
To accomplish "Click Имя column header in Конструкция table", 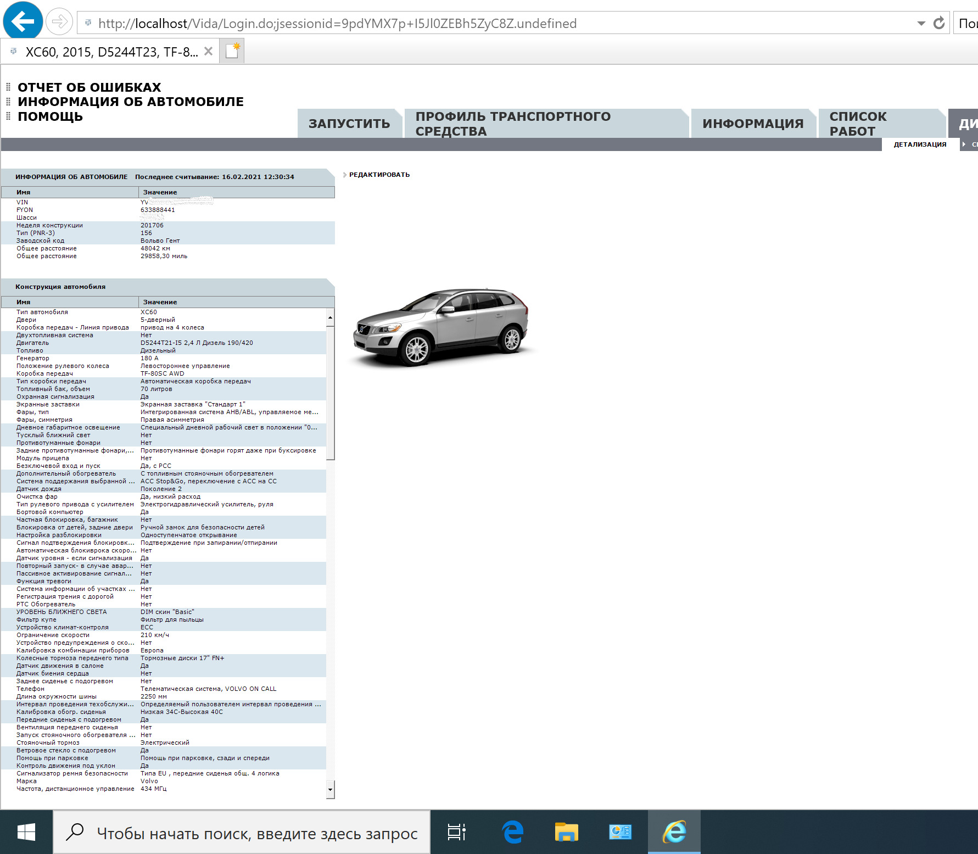I will [70, 302].
